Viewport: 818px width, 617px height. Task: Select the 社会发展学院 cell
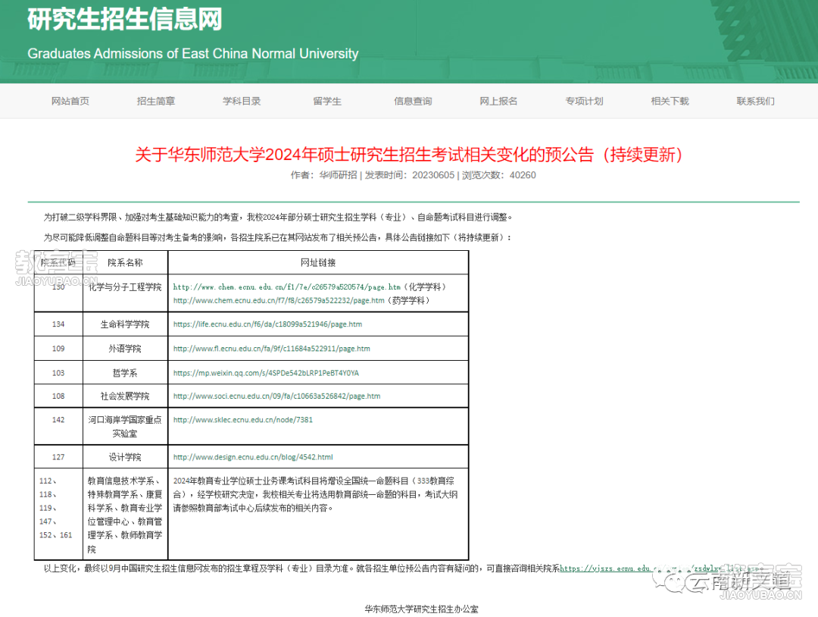pyautogui.click(x=125, y=396)
